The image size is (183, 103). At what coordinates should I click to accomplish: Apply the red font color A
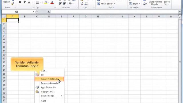point(52,2)
